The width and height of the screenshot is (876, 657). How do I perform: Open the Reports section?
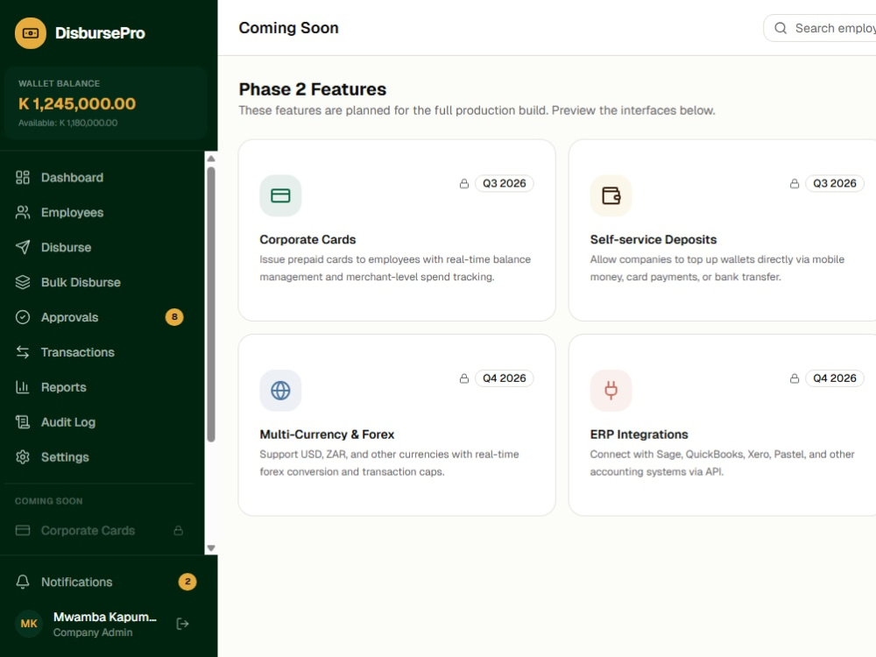[x=100, y=387]
